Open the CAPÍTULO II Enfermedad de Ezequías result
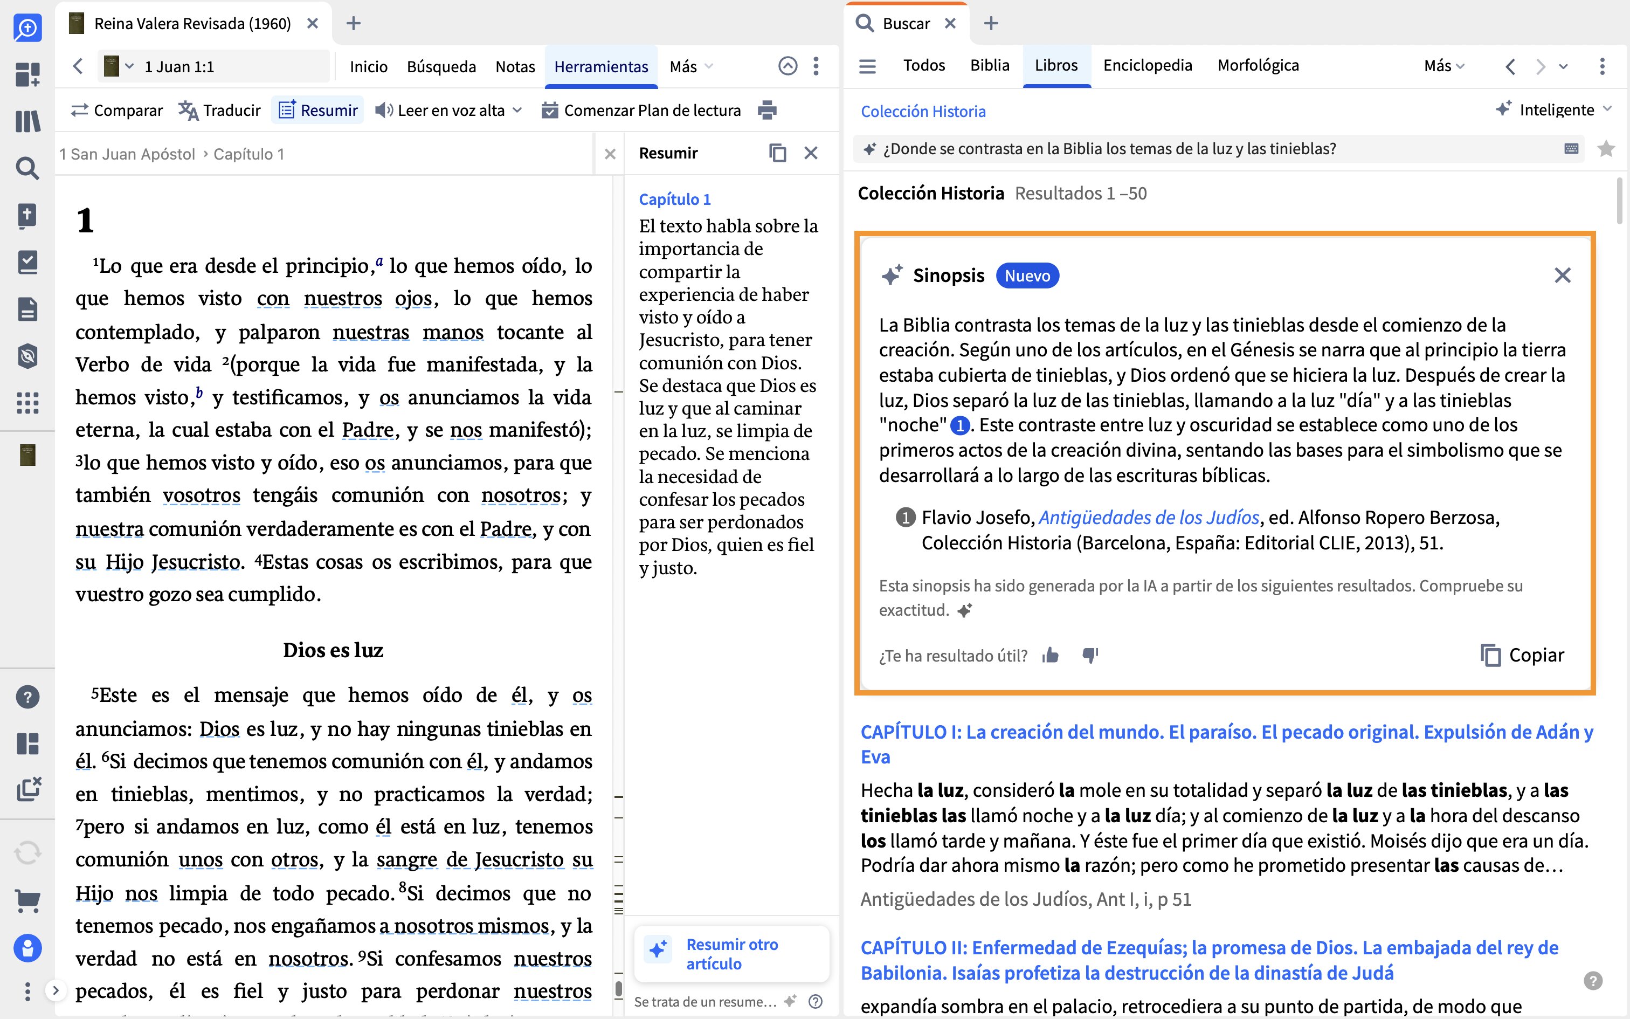 pyautogui.click(x=1209, y=960)
